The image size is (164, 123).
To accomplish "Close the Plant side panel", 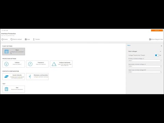I will 161,46.
